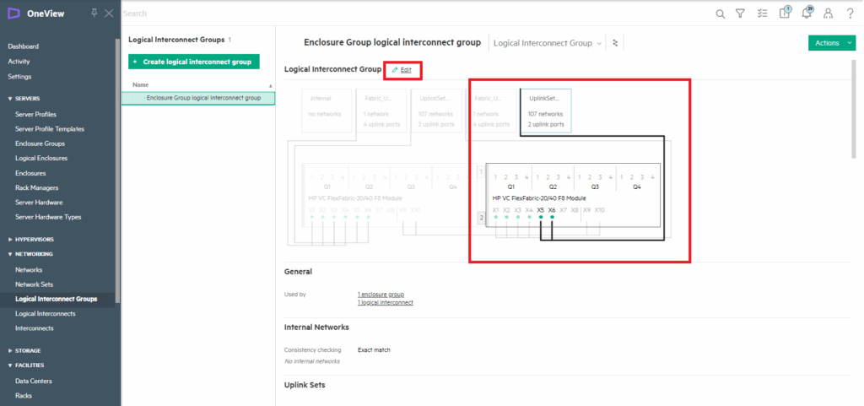Viewport: 864px width, 406px height.
Task: Open Server Profile Templates
Action: pos(50,129)
